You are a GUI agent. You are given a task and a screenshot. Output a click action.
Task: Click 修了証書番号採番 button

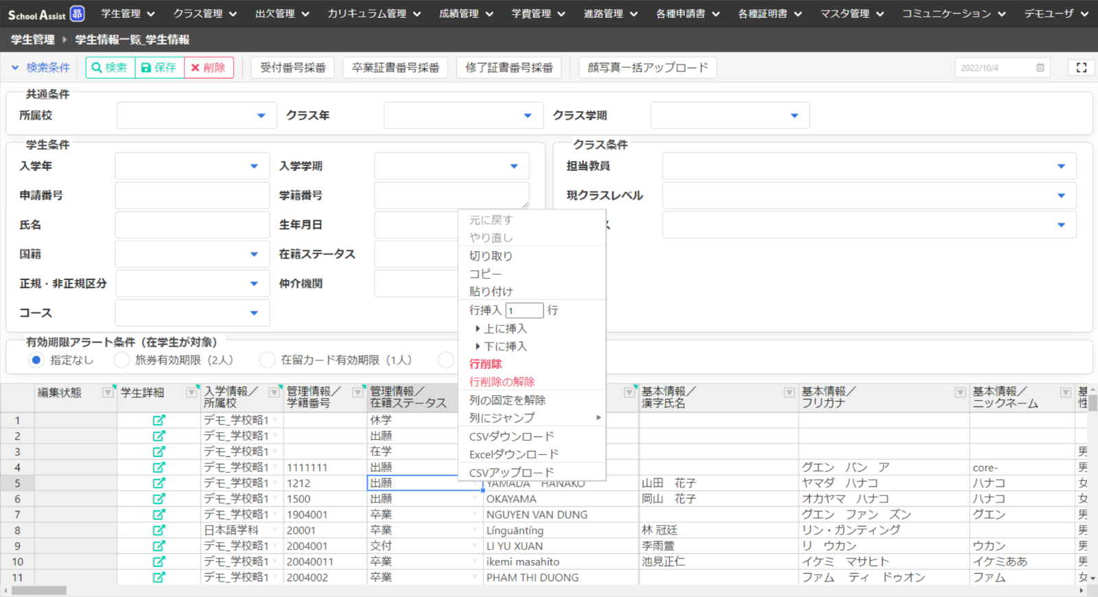(509, 67)
